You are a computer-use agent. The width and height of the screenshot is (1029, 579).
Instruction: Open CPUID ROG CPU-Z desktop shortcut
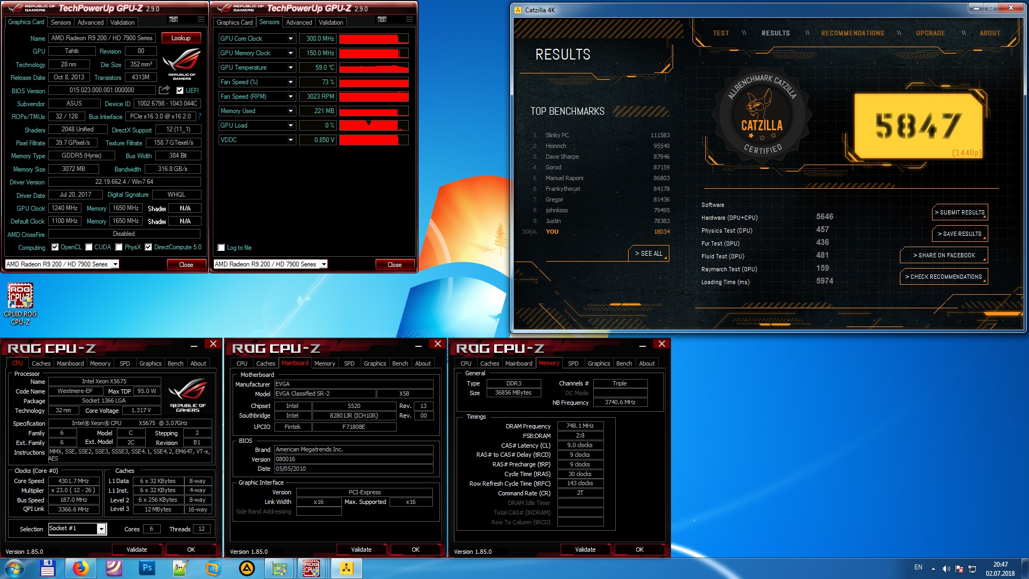[x=20, y=303]
